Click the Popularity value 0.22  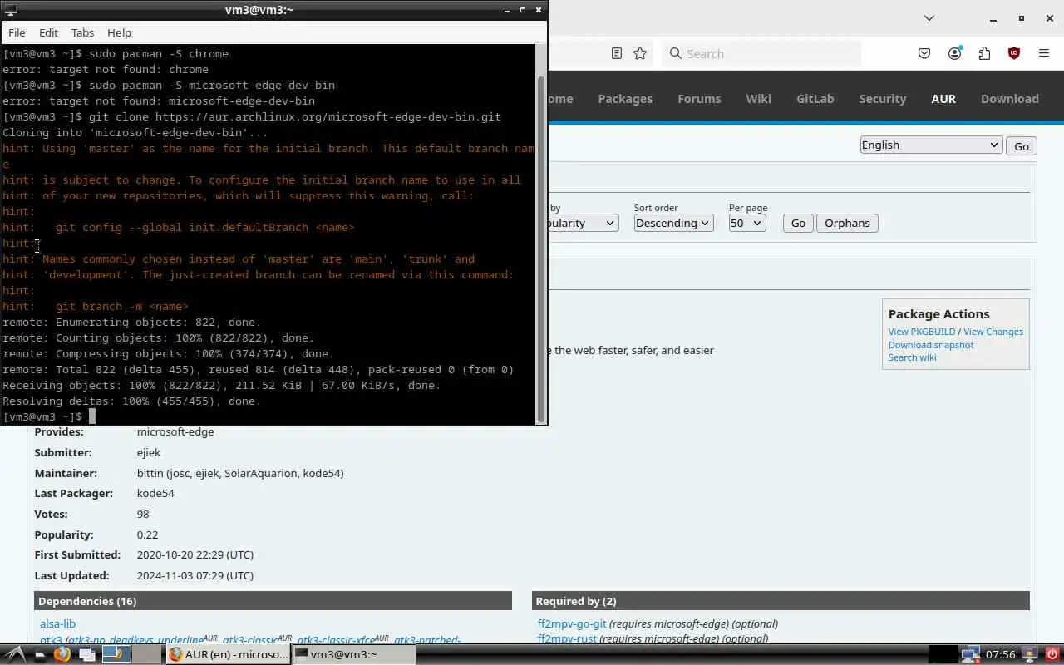pyautogui.click(x=147, y=534)
